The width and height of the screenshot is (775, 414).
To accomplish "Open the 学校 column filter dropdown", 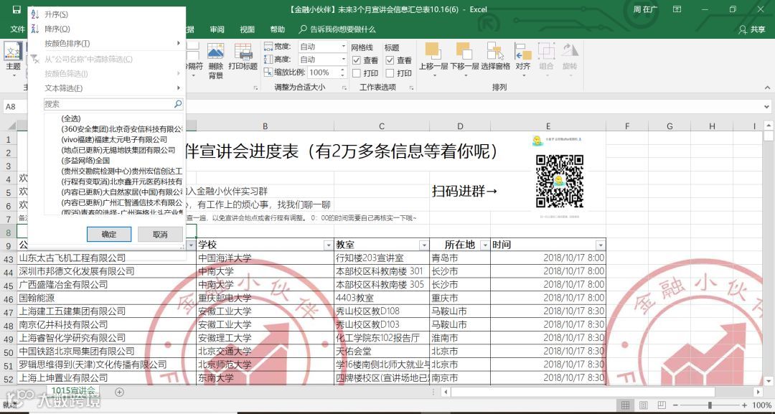I will click(328, 245).
